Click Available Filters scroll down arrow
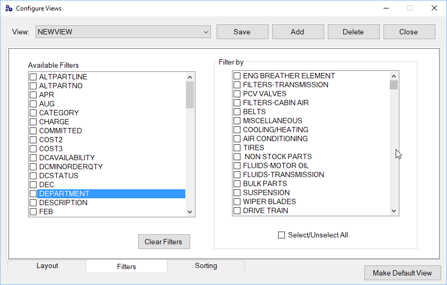Screen dimensions: 447x285 coord(190,212)
